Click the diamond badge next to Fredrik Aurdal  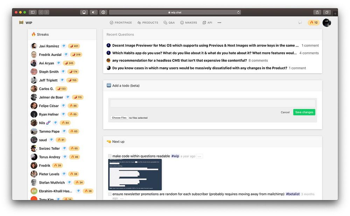tap(66, 54)
